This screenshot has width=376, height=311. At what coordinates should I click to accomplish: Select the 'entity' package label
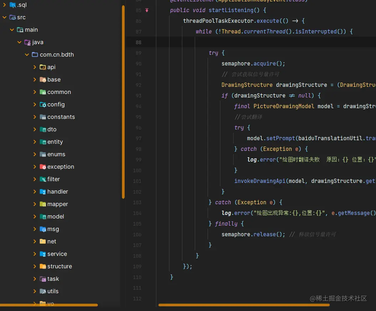pos(55,142)
